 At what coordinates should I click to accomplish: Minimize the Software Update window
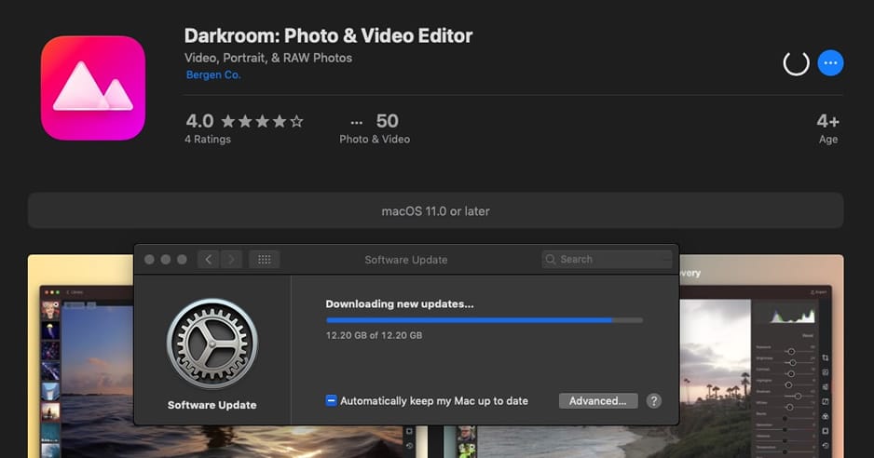coord(166,260)
